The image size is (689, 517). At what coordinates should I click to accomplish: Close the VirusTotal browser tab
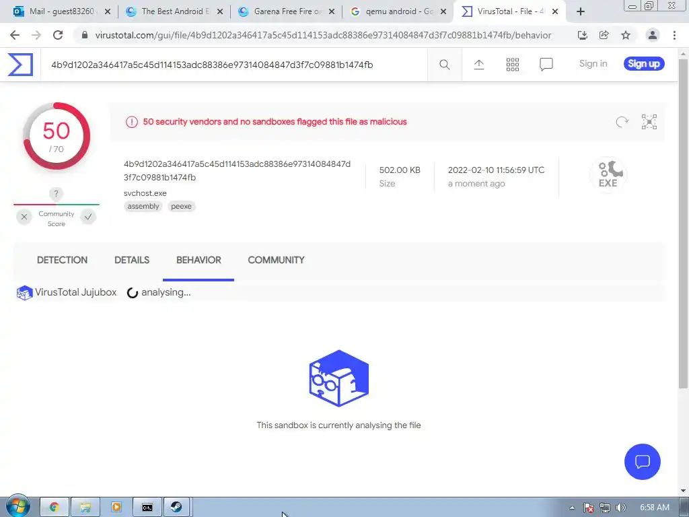(555, 12)
